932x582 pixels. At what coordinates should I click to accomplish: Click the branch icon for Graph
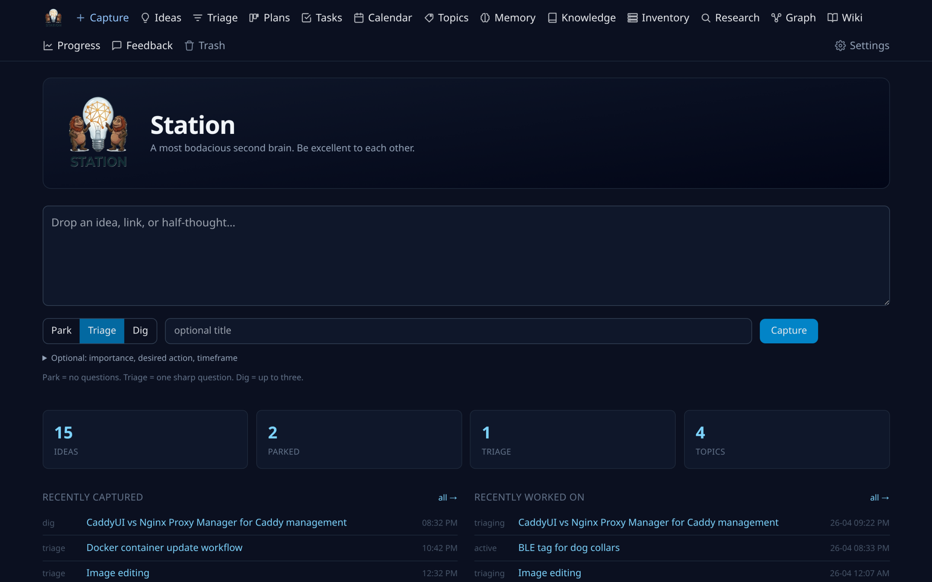pyautogui.click(x=776, y=18)
